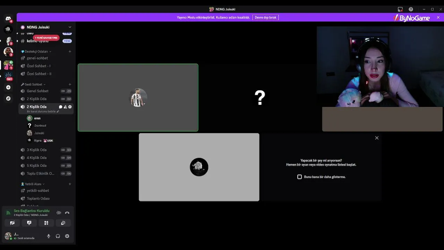The height and width of the screenshot is (250, 444).
Task: Open yetkili-sohbet text channel
Action: (46, 191)
